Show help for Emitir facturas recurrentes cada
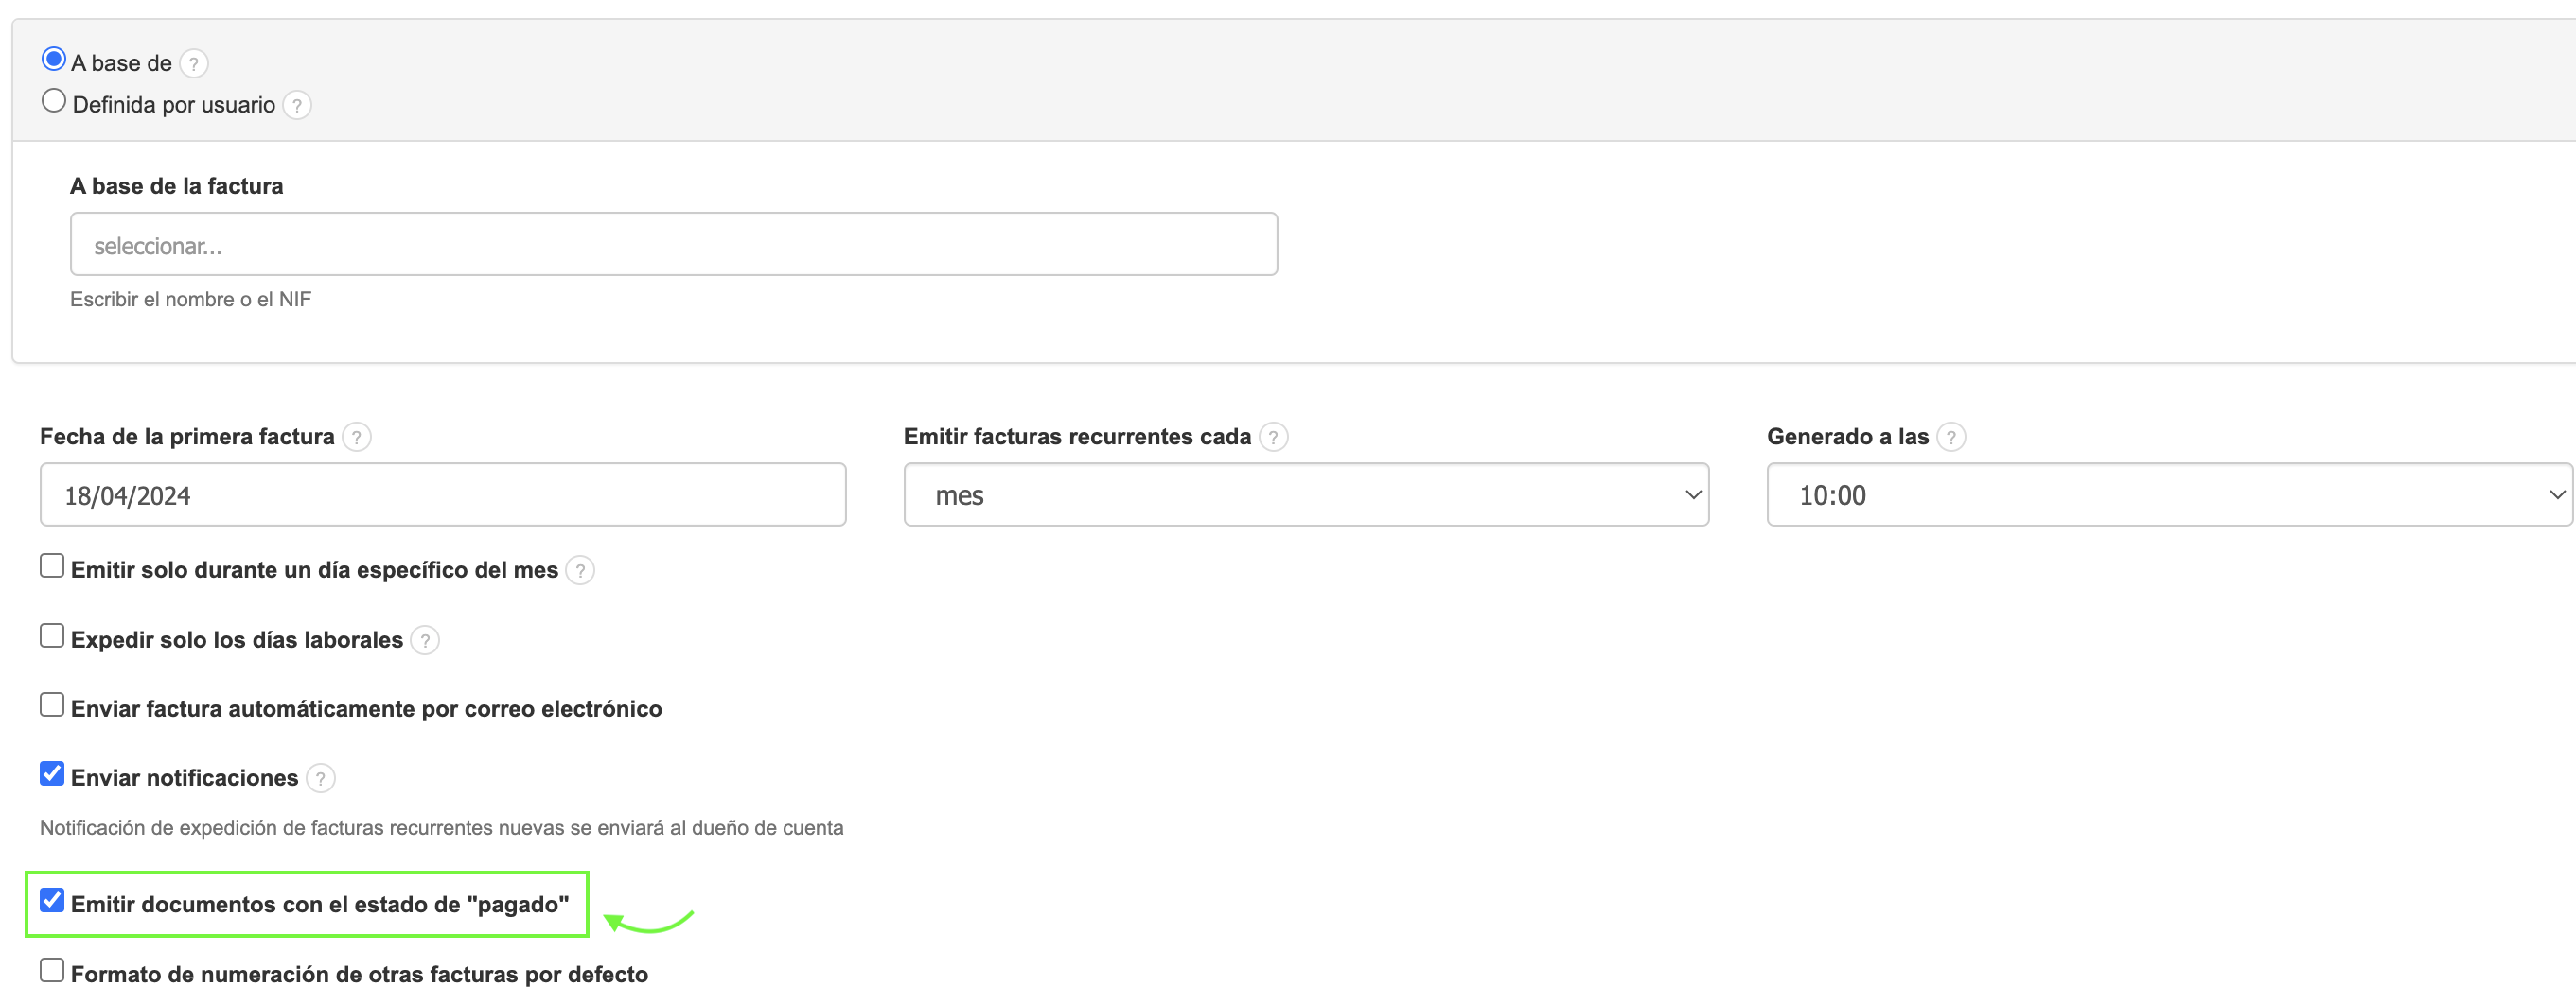The height and width of the screenshot is (1004, 2576). tap(1273, 438)
